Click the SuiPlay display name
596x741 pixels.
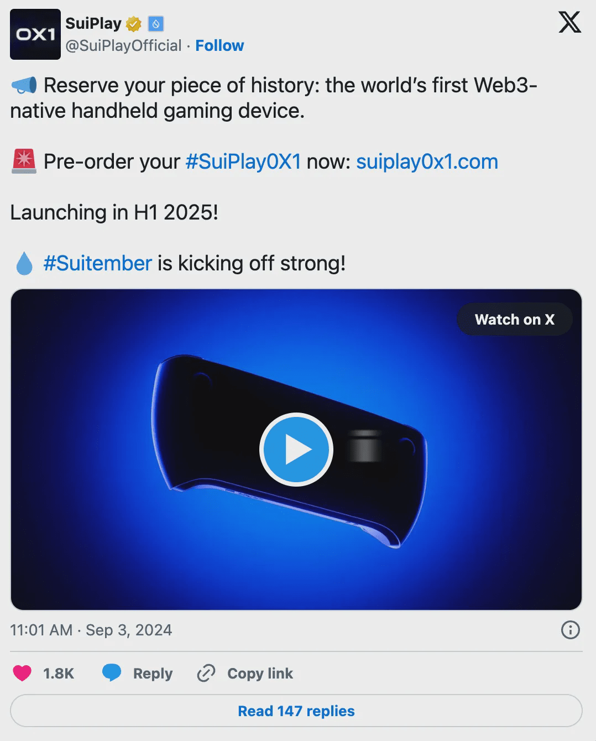tap(93, 23)
